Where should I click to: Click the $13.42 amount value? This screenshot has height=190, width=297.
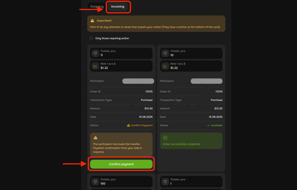[x=148, y=109]
